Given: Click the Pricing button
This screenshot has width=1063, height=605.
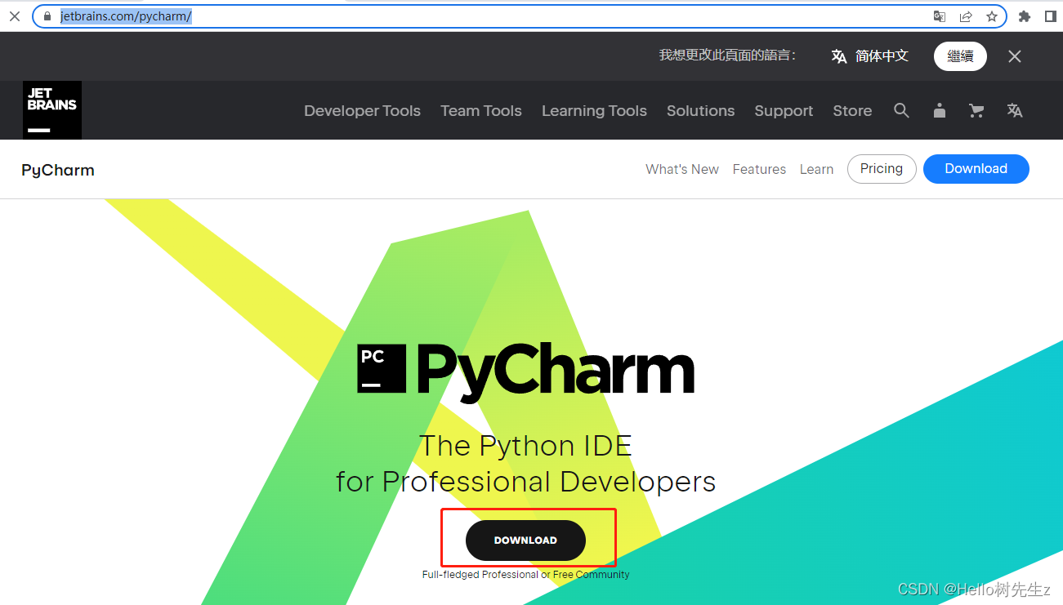Looking at the screenshot, I should (882, 169).
